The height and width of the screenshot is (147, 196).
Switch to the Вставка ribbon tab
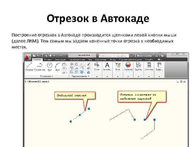pyautogui.click(x=48, y=60)
